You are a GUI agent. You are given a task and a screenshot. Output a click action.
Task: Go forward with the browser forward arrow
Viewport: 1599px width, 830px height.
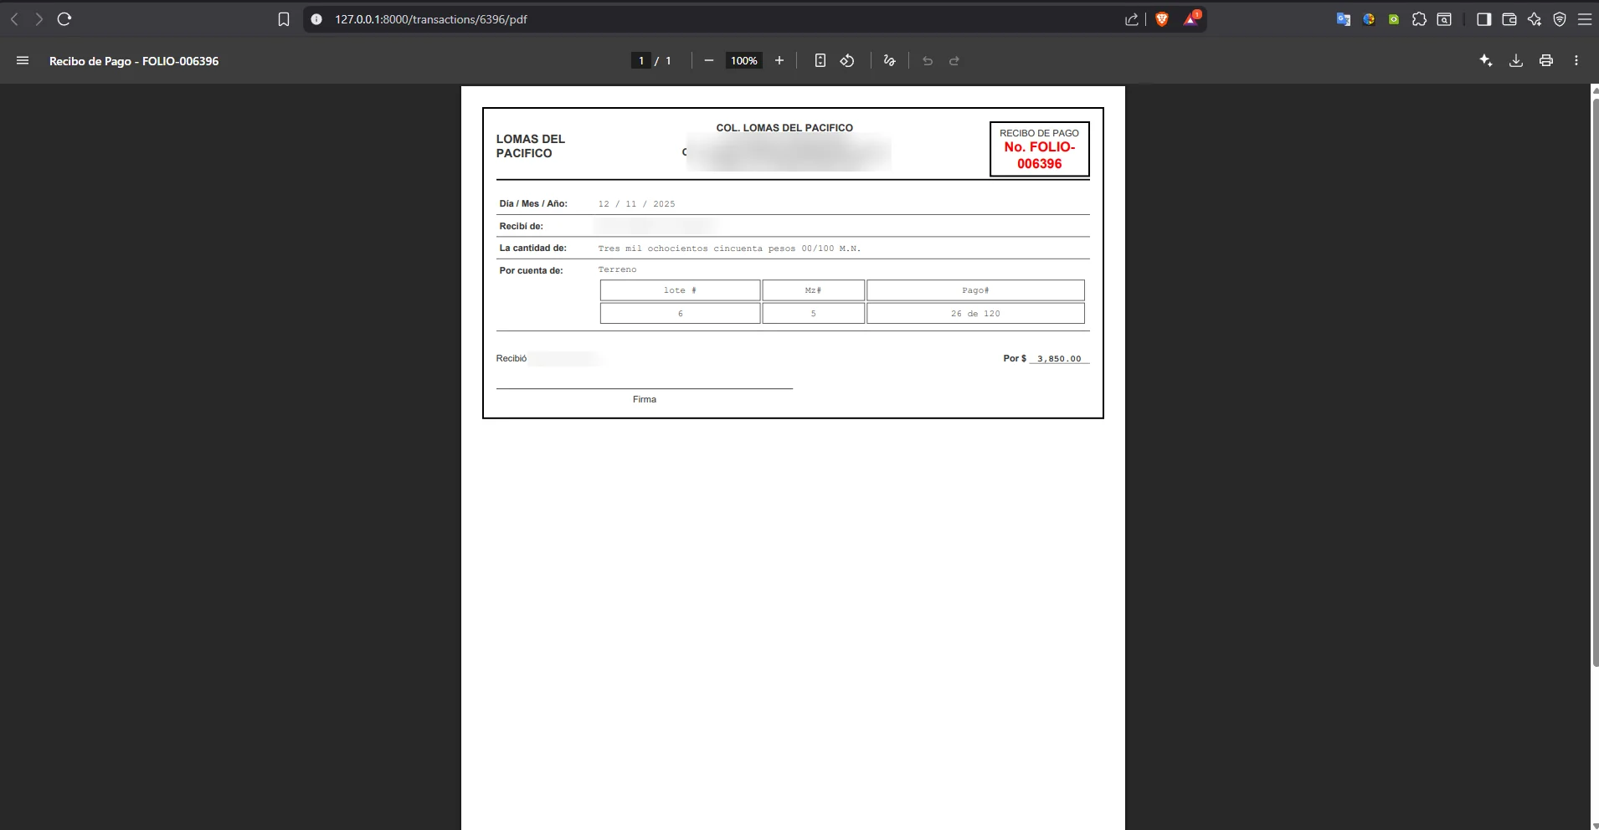click(39, 19)
